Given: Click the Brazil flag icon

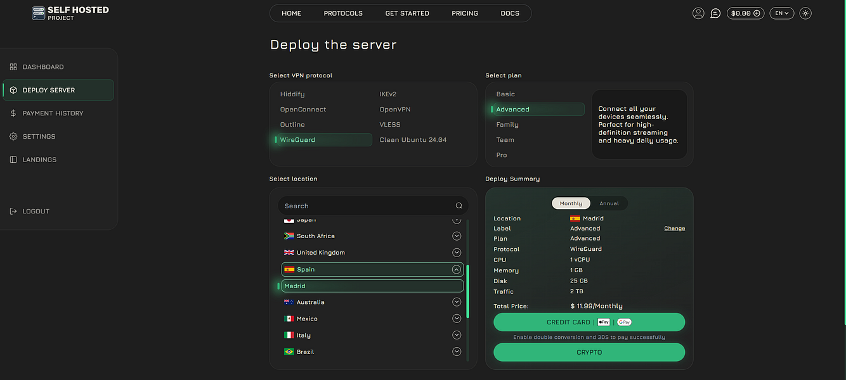Looking at the screenshot, I should [x=289, y=352].
